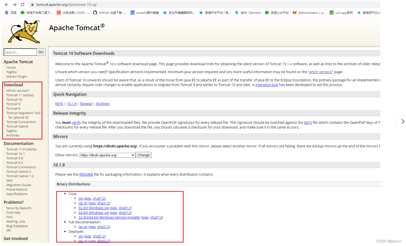Select Tomcat 11 (alpha) download
The width and height of the screenshot is (406, 246).
(20, 95)
